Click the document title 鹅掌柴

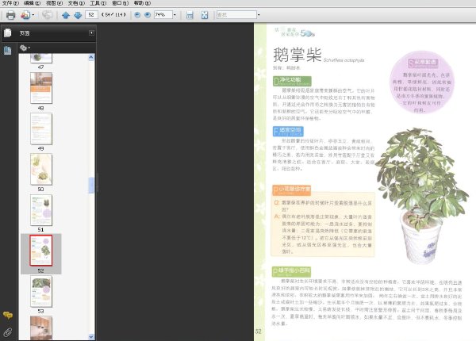297,55
